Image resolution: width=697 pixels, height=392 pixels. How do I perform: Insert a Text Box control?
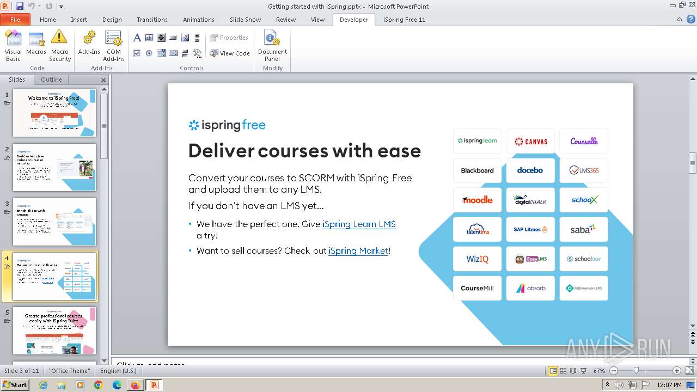(x=149, y=38)
